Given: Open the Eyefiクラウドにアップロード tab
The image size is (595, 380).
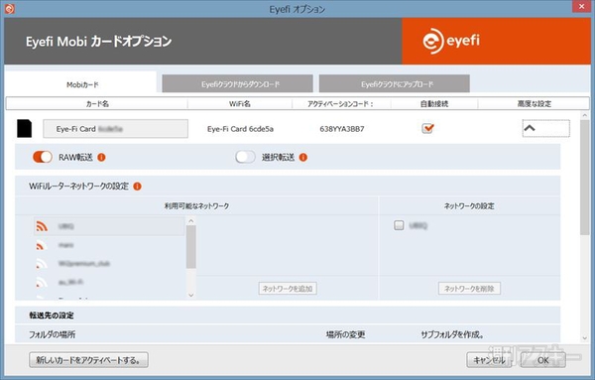Looking at the screenshot, I should [x=395, y=83].
